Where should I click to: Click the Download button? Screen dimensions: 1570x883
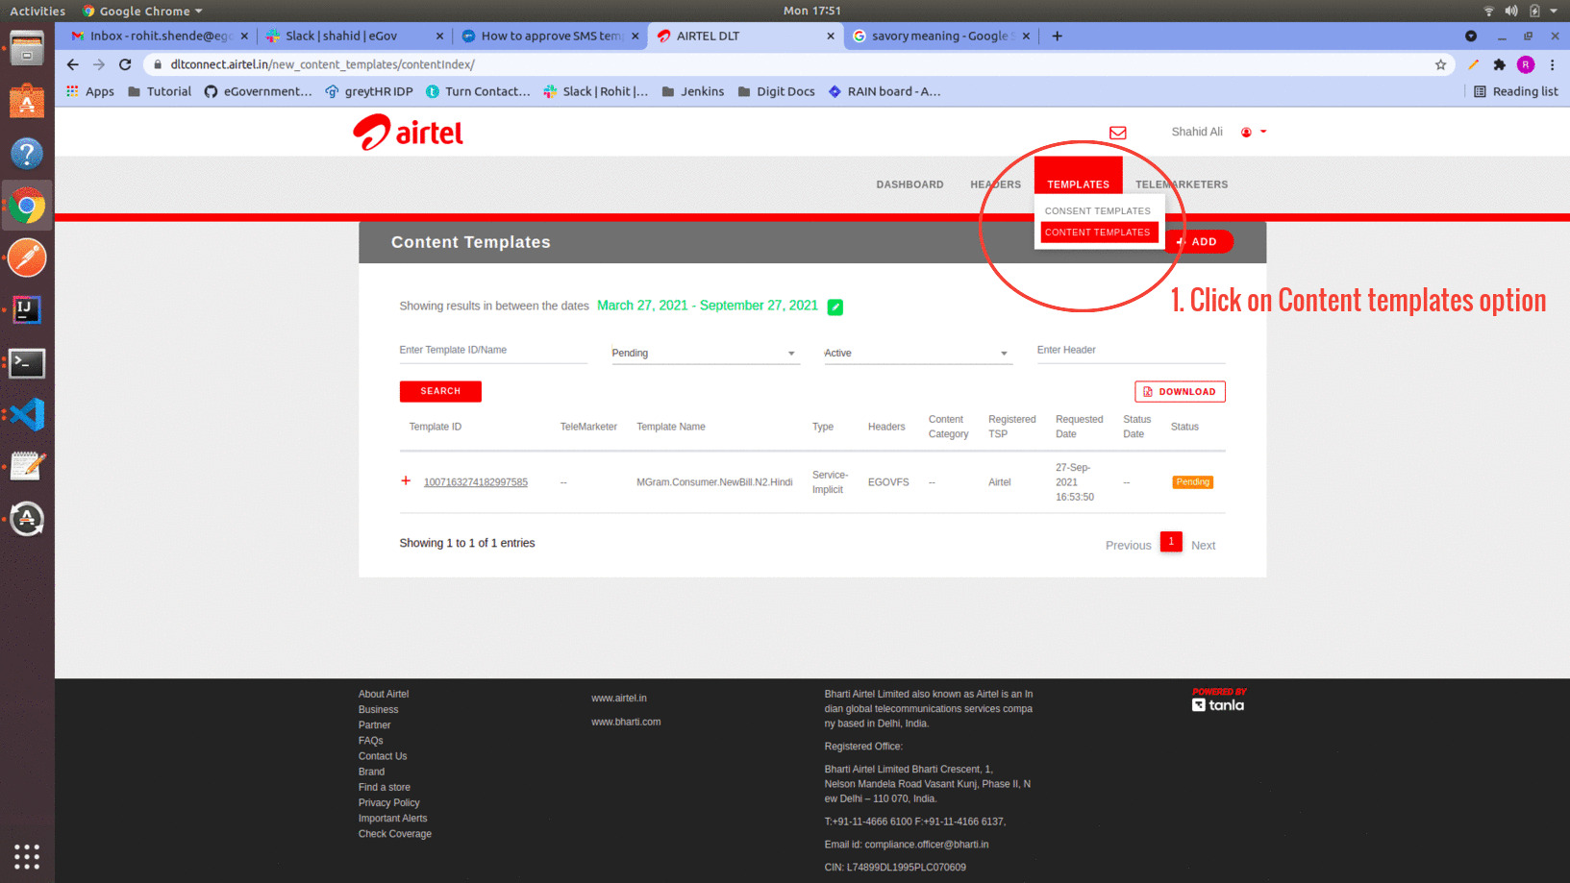click(x=1180, y=392)
